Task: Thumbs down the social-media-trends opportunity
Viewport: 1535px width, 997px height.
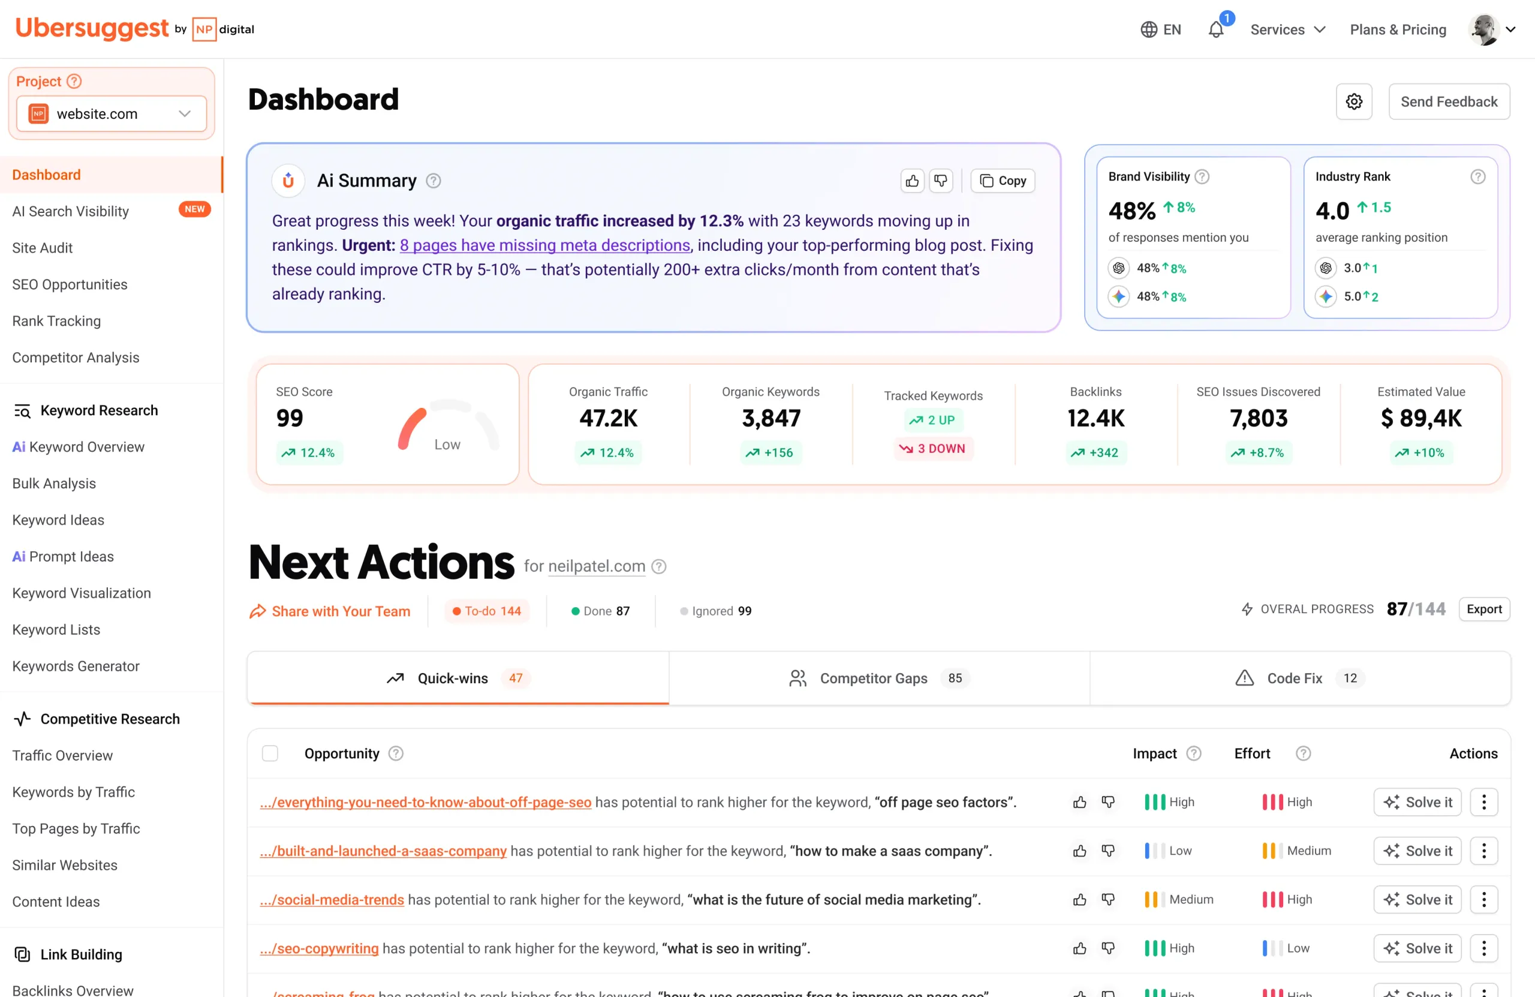Action: pos(1108,900)
